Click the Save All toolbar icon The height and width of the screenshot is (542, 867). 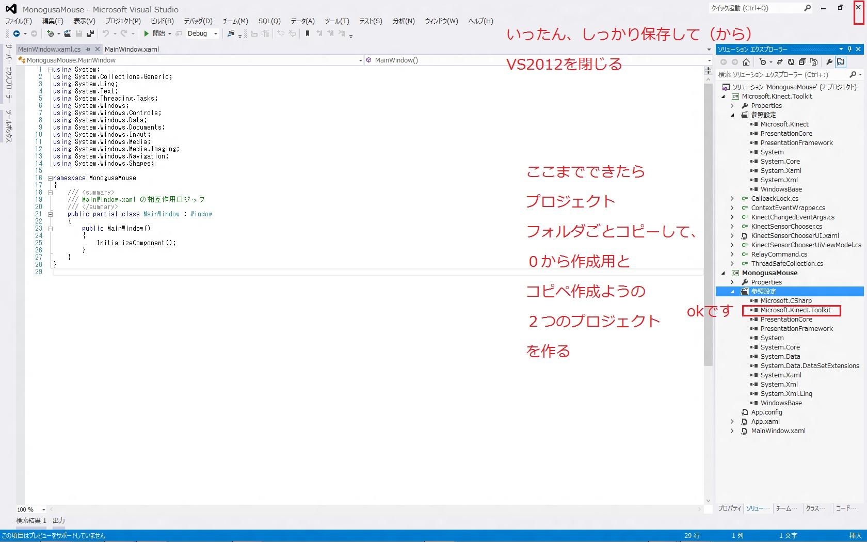[90, 34]
